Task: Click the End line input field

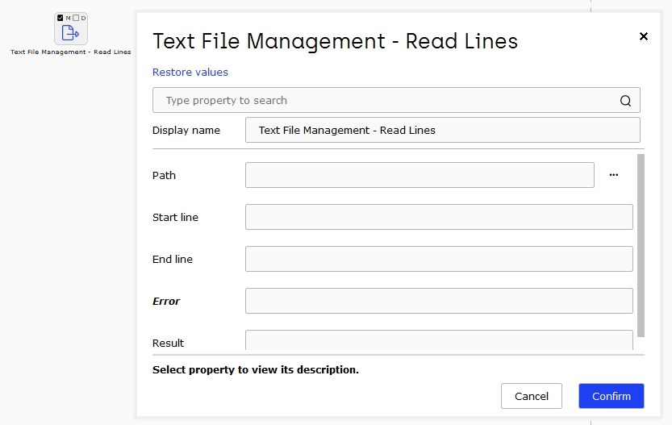Action: coord(439,259)
